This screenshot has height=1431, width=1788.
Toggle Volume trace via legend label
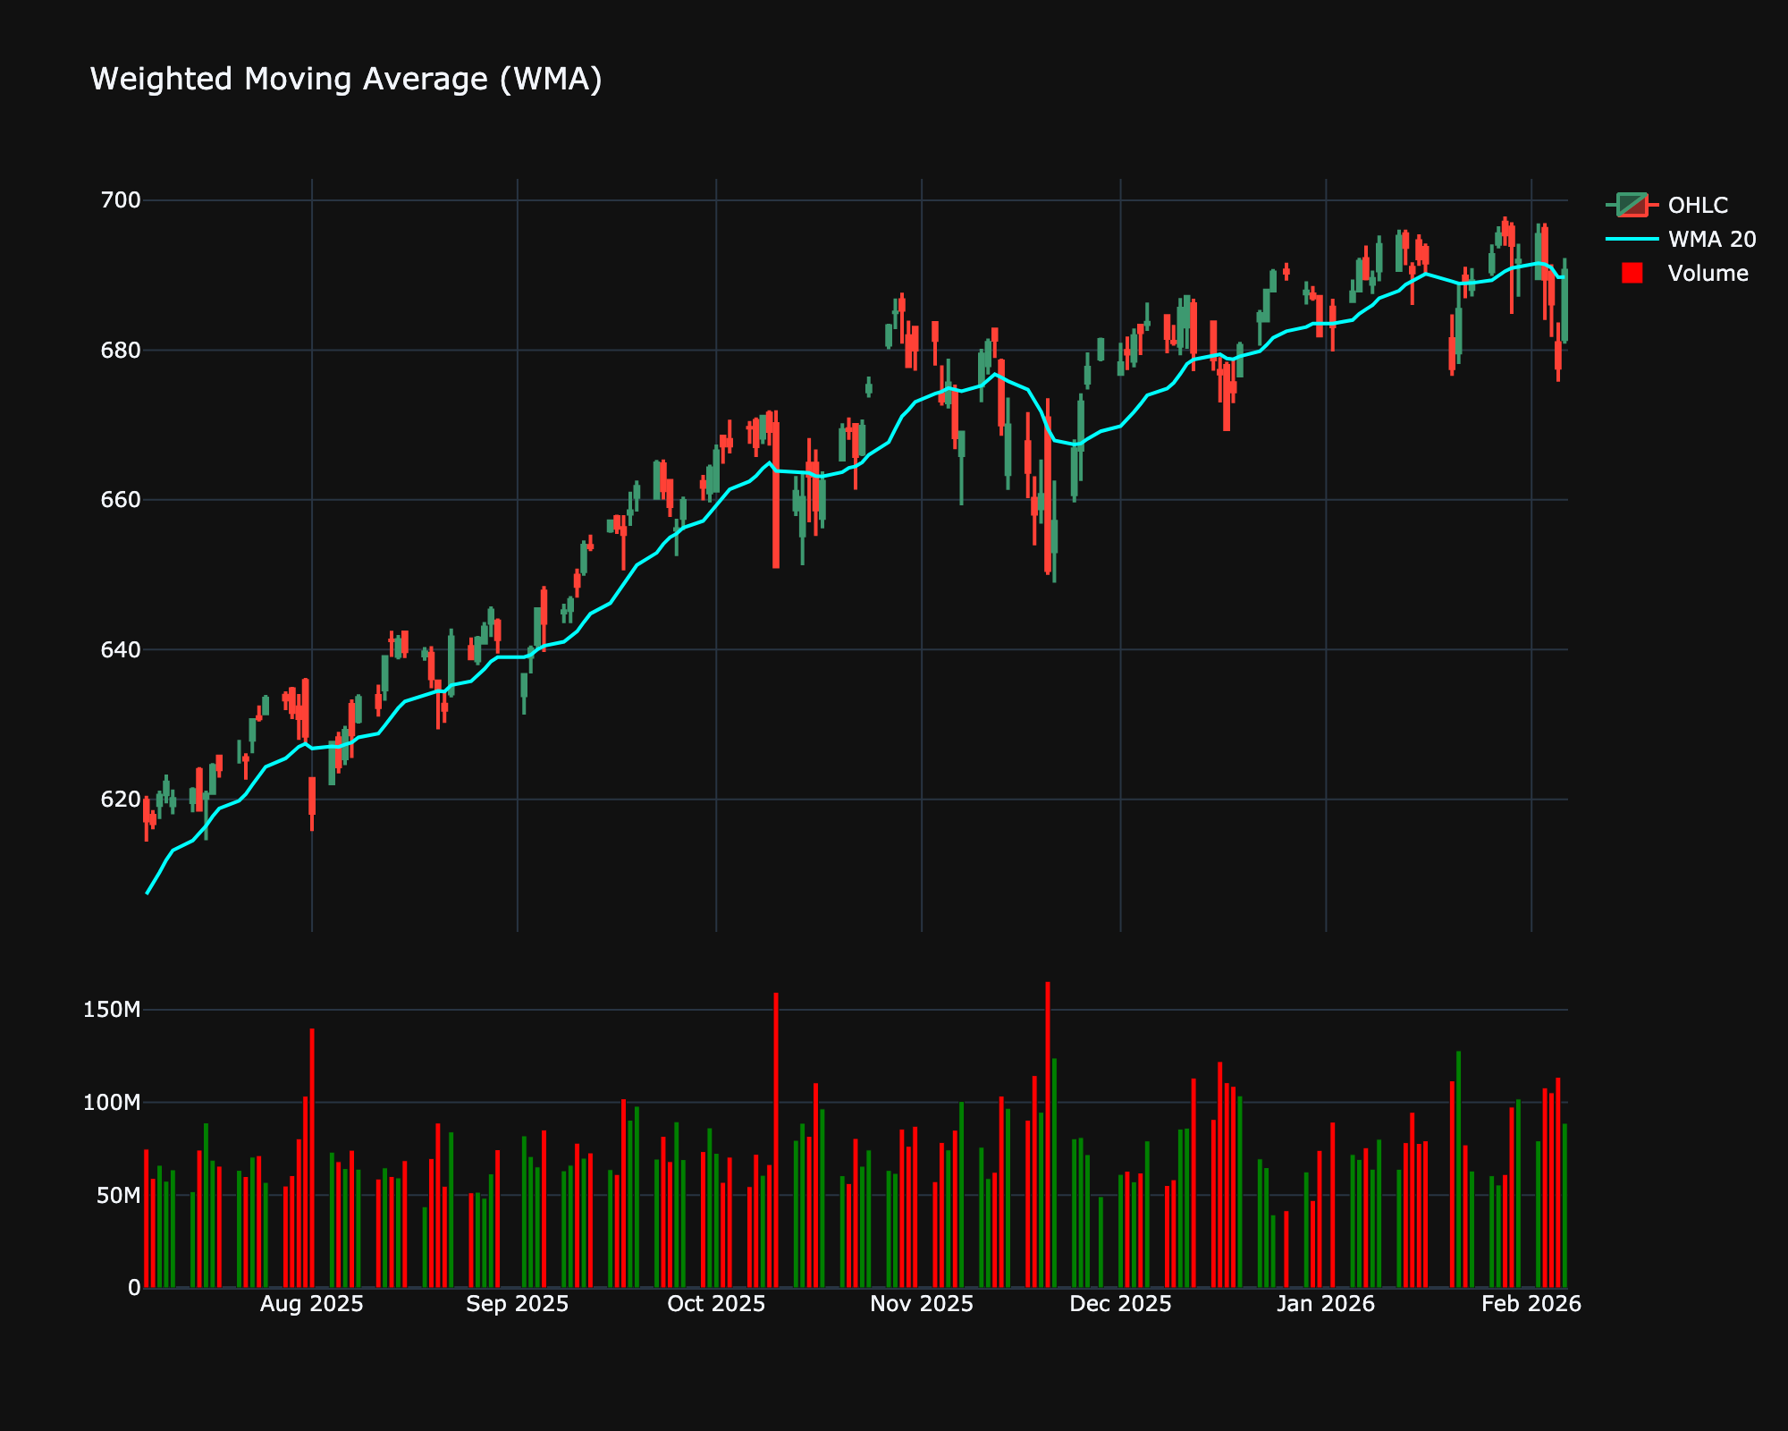pyautogui.click(x=1708, y=274)
